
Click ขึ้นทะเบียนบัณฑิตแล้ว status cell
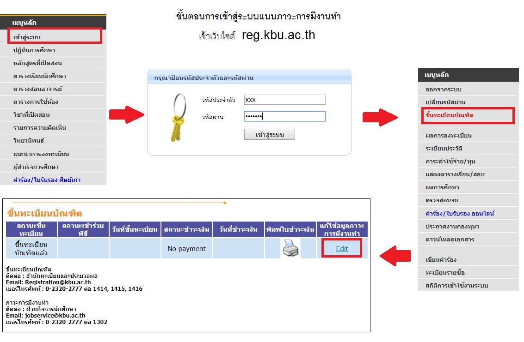(31, 249)
